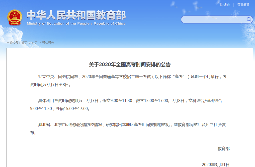Focus the search text box in header
This screenshot has width=255, height=167.
tap(213, 19)
